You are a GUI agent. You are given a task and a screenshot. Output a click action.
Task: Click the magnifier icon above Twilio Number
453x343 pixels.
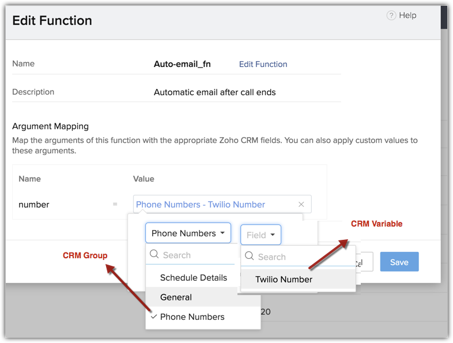tap(250, 257)
